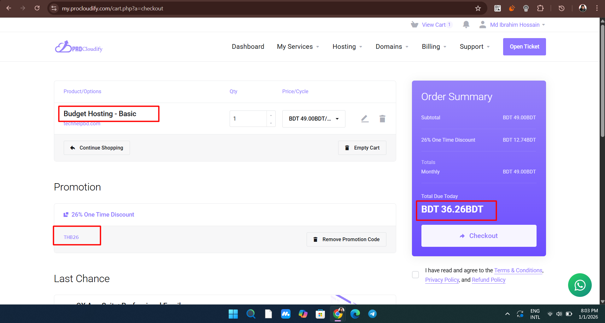Check the Terms & Conditions agreement box
Image resolution: width=605 pixels, height=323 pixels.
point(415,275)
